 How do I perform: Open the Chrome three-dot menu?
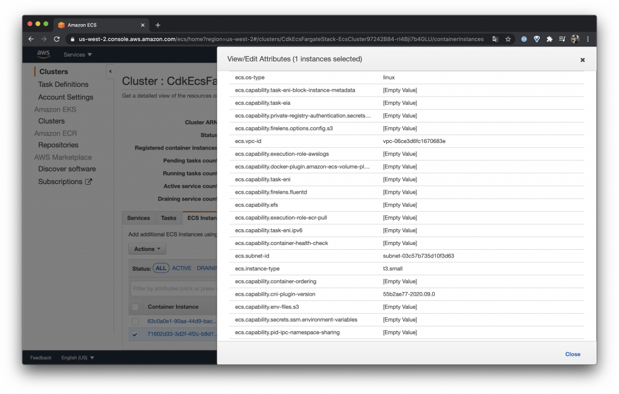pyautogui.click(x=588, y=39)
